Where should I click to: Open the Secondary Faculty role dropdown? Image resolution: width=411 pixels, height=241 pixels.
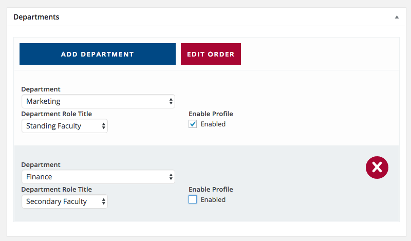(x=65, y=201)
